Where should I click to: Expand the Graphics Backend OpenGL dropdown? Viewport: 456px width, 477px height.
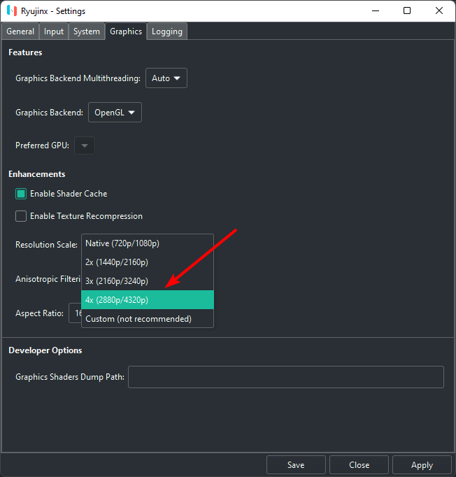click(x=115, y=113)
